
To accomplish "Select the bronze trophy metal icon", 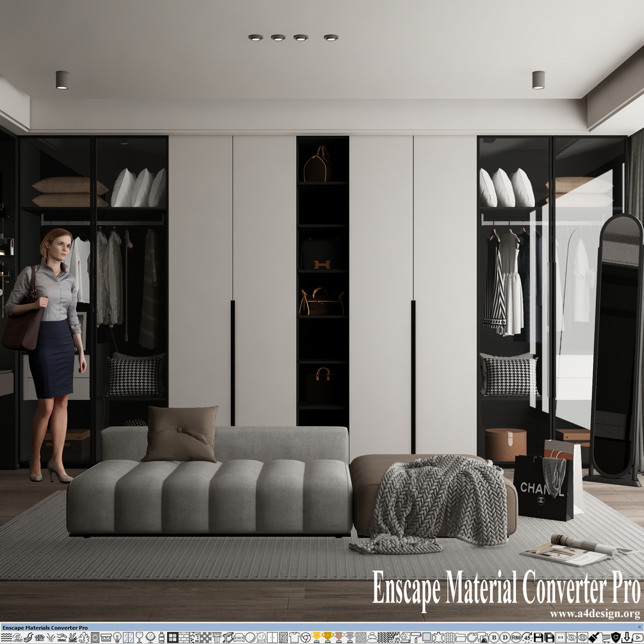I will (x=338, y=638).
